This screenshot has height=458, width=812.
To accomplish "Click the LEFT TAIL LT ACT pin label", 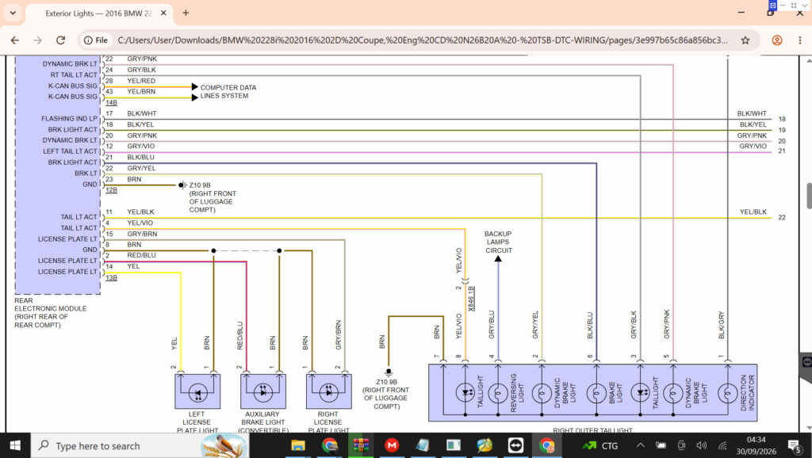I will pyautogui.click(x=70, y=151).
